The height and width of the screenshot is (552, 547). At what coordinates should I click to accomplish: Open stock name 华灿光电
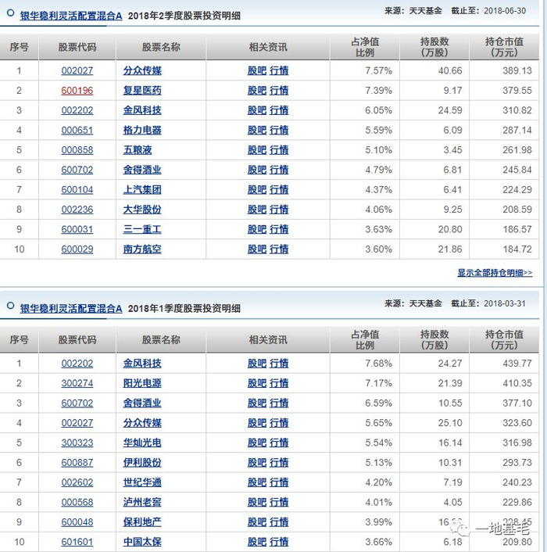[x=142, y=443]
